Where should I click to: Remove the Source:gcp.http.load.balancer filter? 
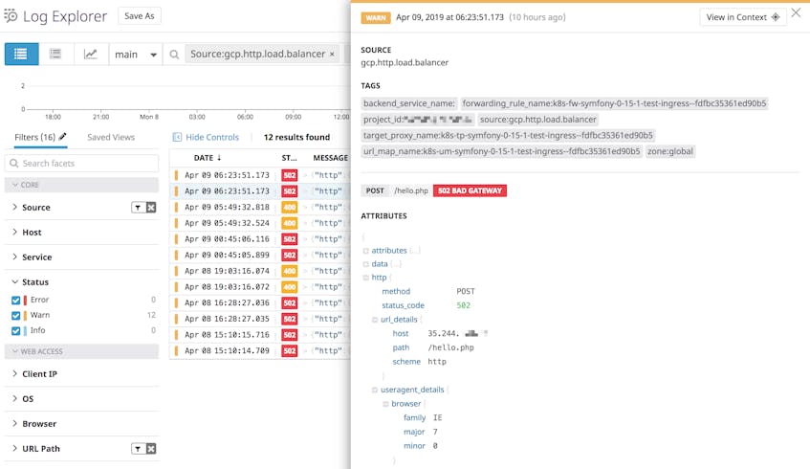click(332, 54)
